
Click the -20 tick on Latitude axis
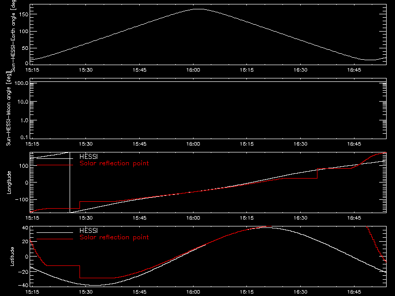click(x=23, y=272)
